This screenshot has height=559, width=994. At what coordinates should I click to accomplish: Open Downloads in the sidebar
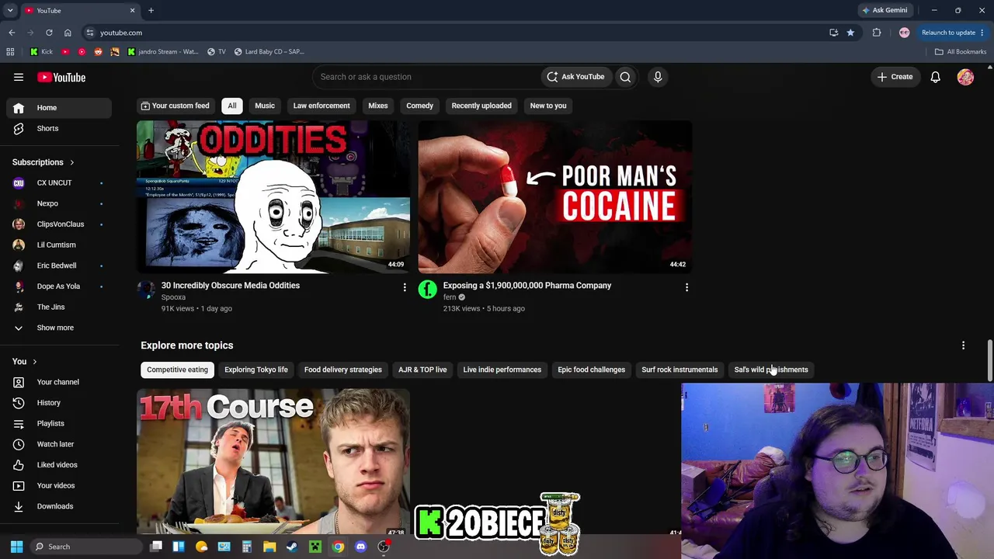click(56, 506)
